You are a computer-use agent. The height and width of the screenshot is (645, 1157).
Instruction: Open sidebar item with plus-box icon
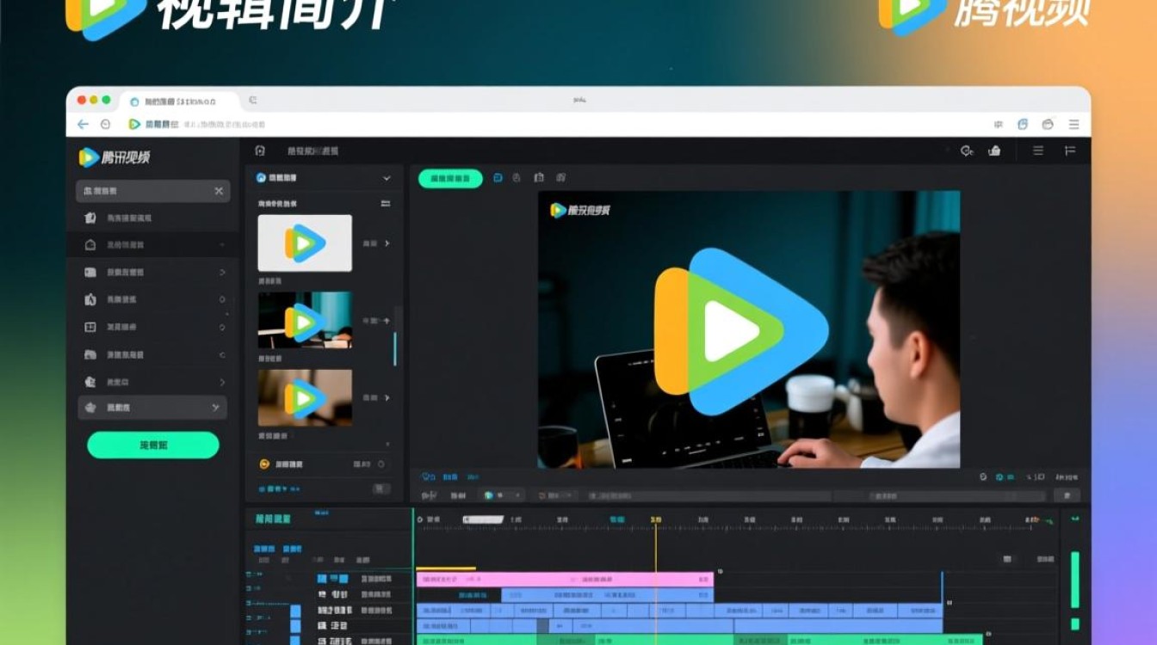pos(152,328)
